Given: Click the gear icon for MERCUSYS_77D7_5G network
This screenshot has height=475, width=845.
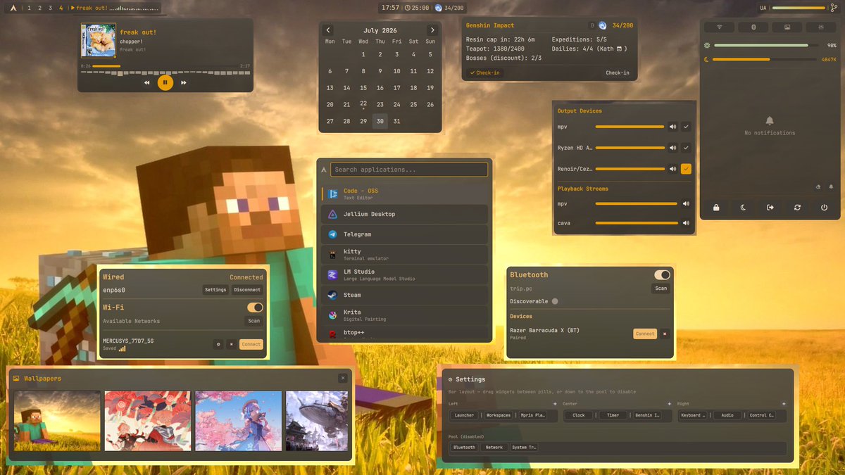Looking at the screenshot, I should pos(218,344).
